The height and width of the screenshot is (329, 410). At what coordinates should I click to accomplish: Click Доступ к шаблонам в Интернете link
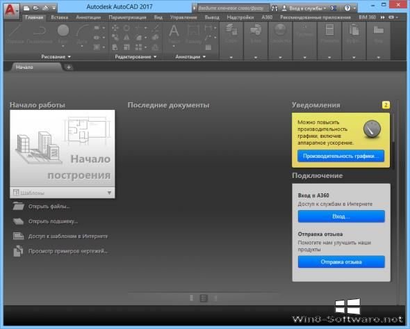68,236
